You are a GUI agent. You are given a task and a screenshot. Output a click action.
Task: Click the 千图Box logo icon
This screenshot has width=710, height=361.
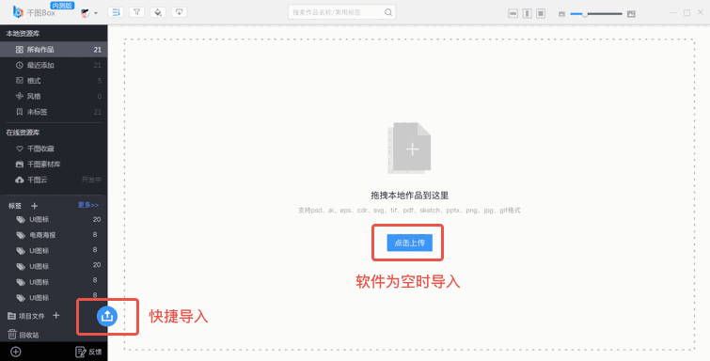pos(18,12)
